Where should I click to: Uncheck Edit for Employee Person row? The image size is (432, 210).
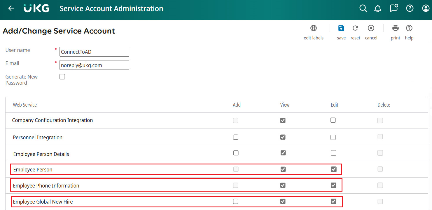334,169
